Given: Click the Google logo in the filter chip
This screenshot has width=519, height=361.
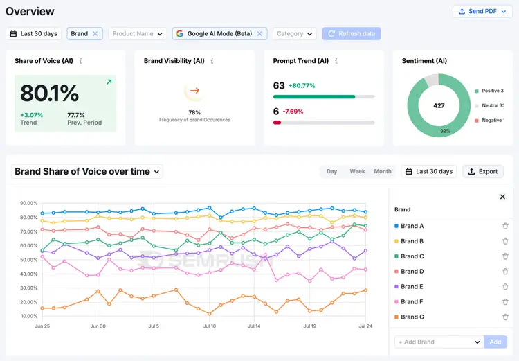Looking at the screenshot, I should tap(180, 33).
